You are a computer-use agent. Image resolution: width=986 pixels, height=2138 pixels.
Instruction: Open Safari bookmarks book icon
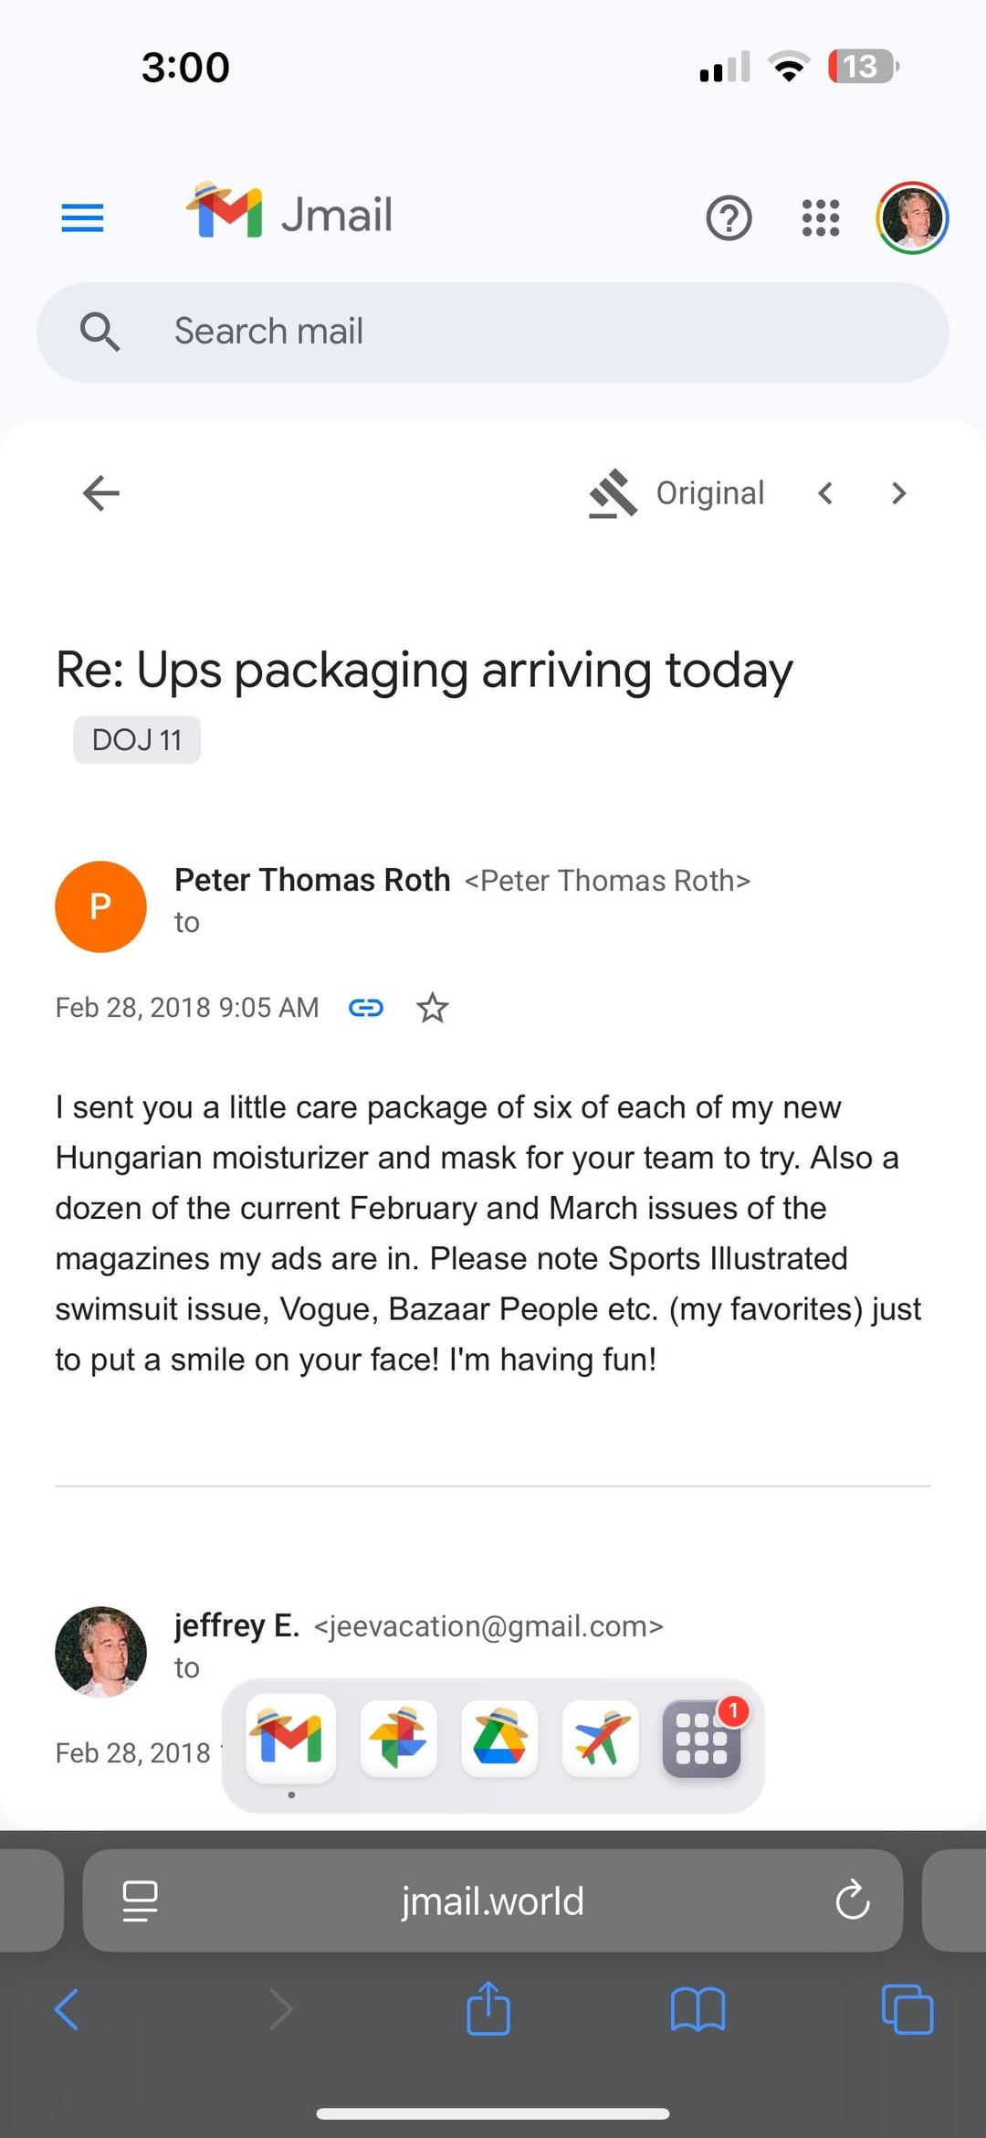[698, 2010]
